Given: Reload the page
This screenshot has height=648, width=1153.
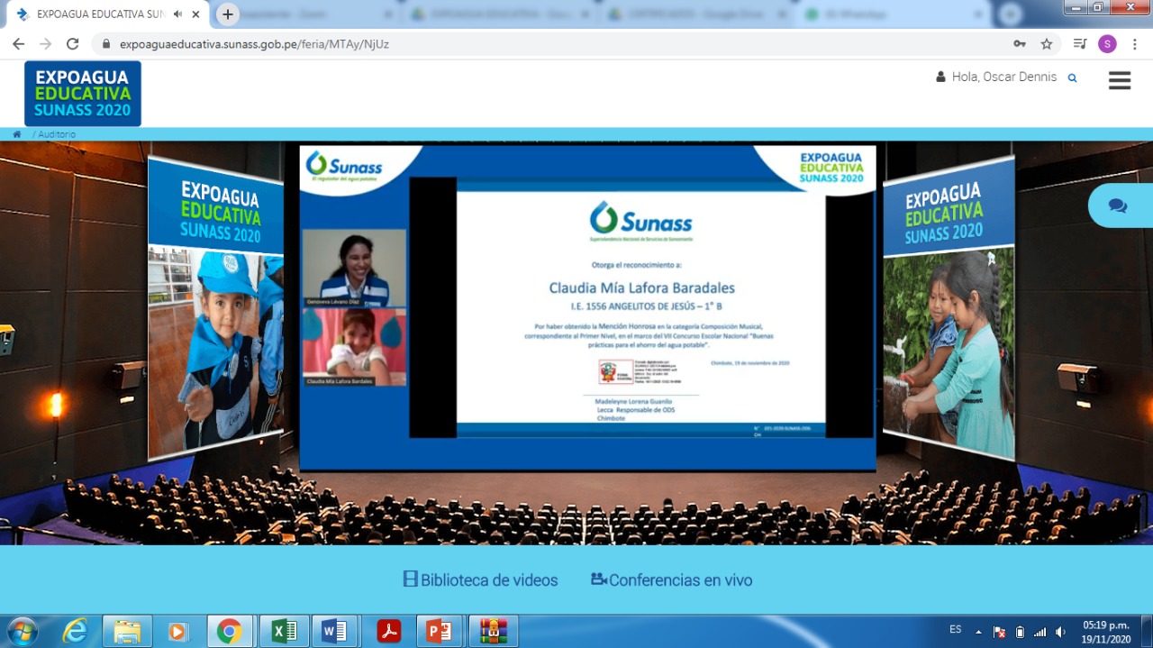Looking at the screenshot, I should click(72, 44).
